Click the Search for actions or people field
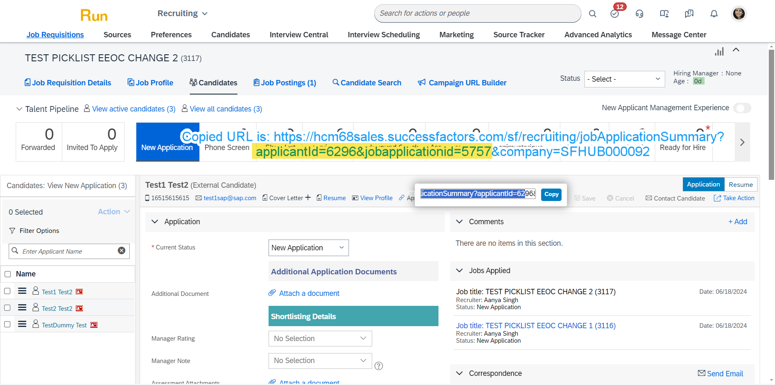This screenshot has height=385, width=775. pyautogui.click(x=477, y=14)
